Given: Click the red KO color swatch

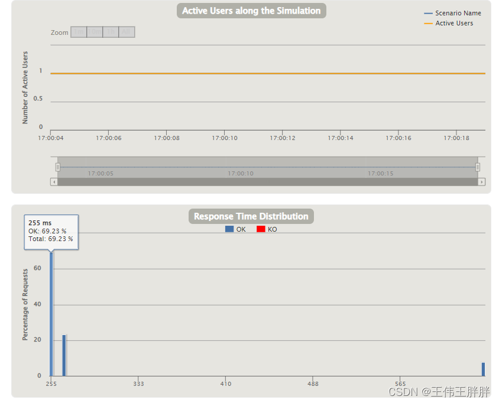Looking at the screenshot, I should pos(261,229).
